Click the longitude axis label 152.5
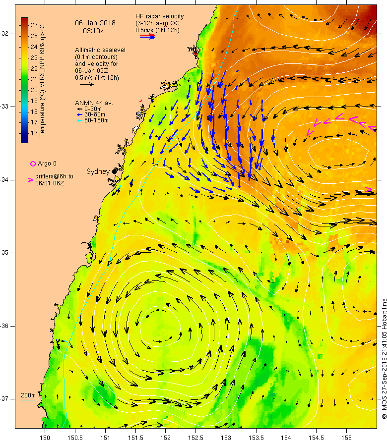Viewport: 387px width, 441px height. [x=195, y=438]
